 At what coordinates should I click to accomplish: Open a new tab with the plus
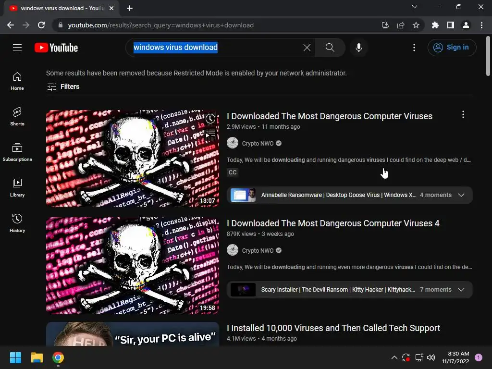click(130, 8)
